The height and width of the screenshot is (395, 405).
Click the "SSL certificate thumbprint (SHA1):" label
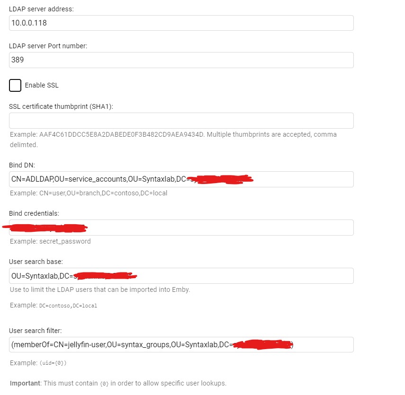click(61, 106)
